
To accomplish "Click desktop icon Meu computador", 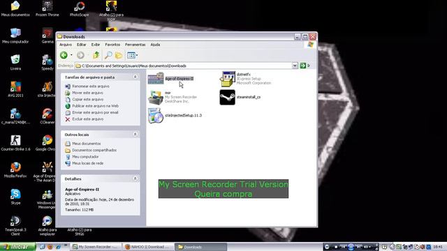I will click(15, 36).
